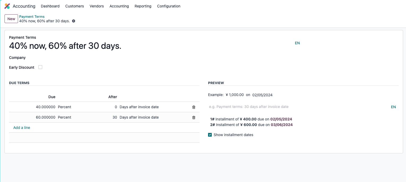The image size is (406, 182).
Task: Open the Dashboard menu
Action: (50, 6)
